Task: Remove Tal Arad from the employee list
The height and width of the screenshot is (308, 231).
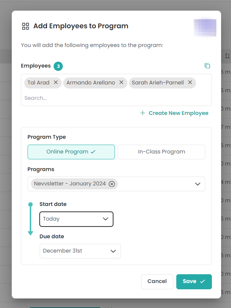Action: coord(55,83)
